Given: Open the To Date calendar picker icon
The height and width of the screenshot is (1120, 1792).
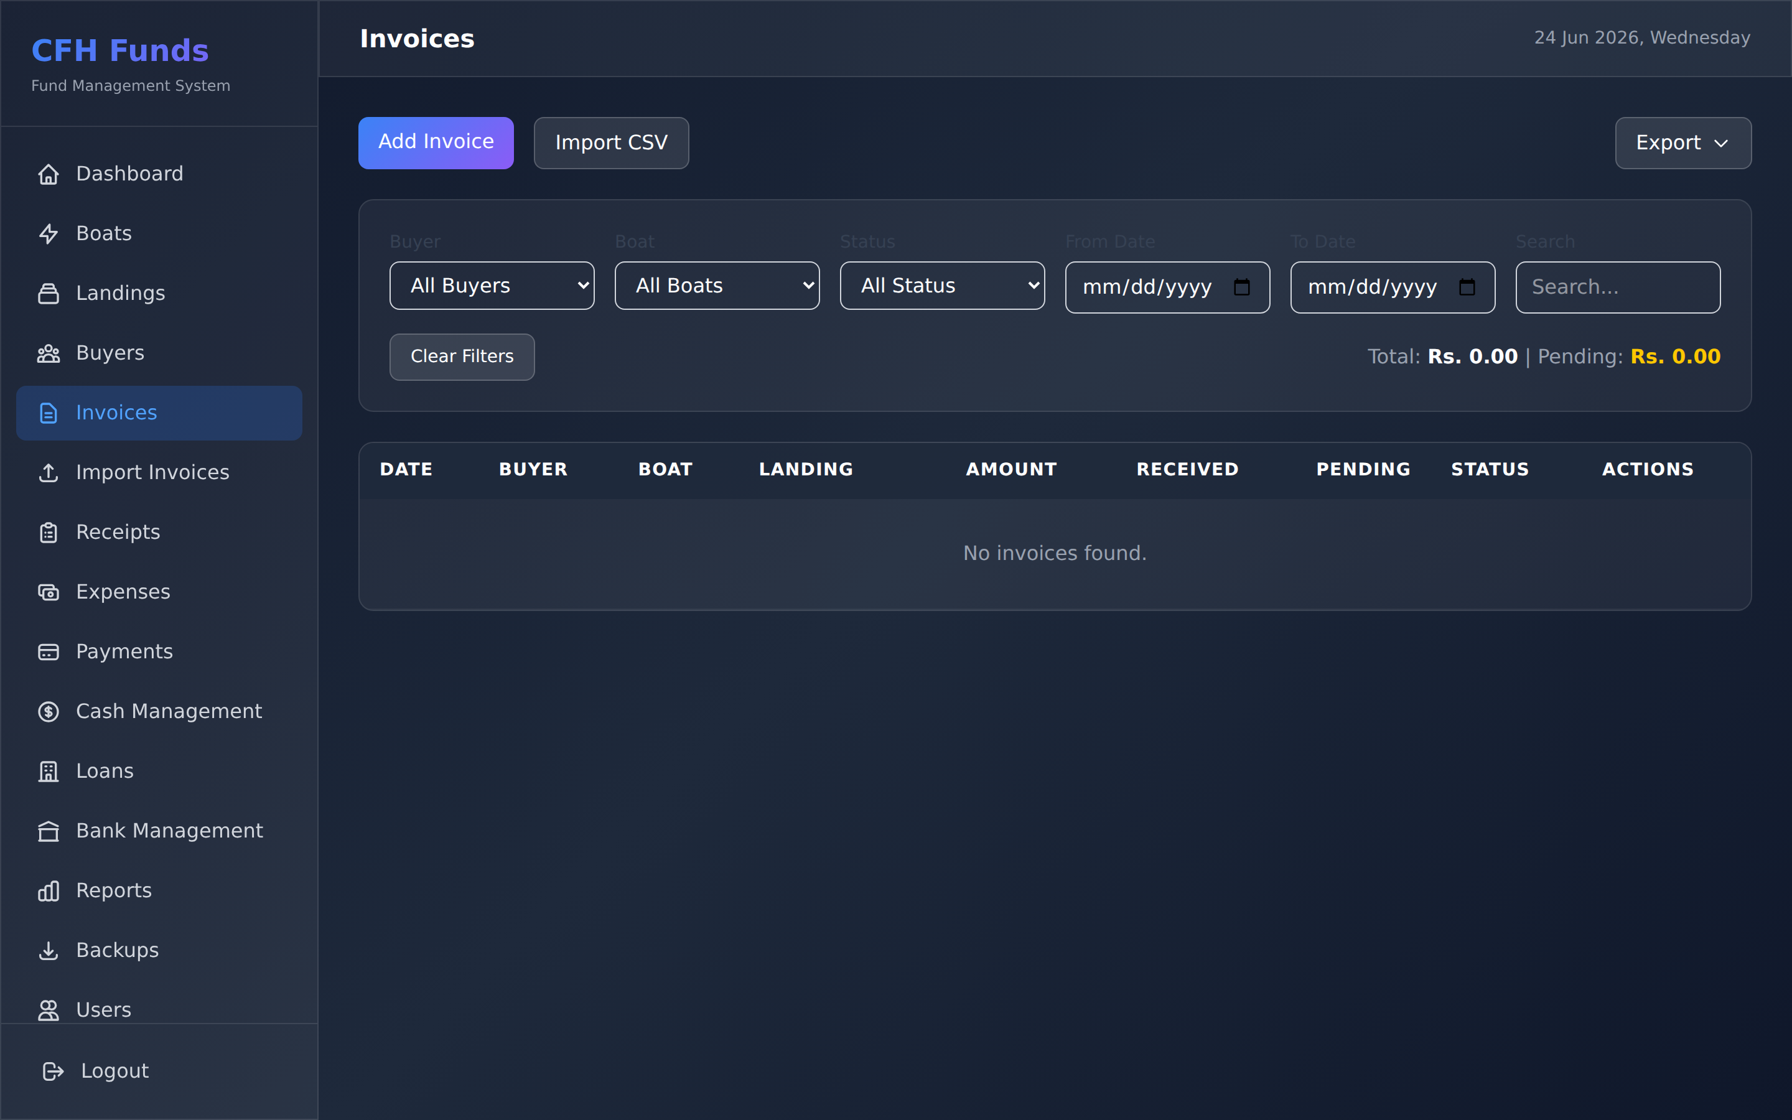Looking at the screenshot, I should click(1467, 287).
